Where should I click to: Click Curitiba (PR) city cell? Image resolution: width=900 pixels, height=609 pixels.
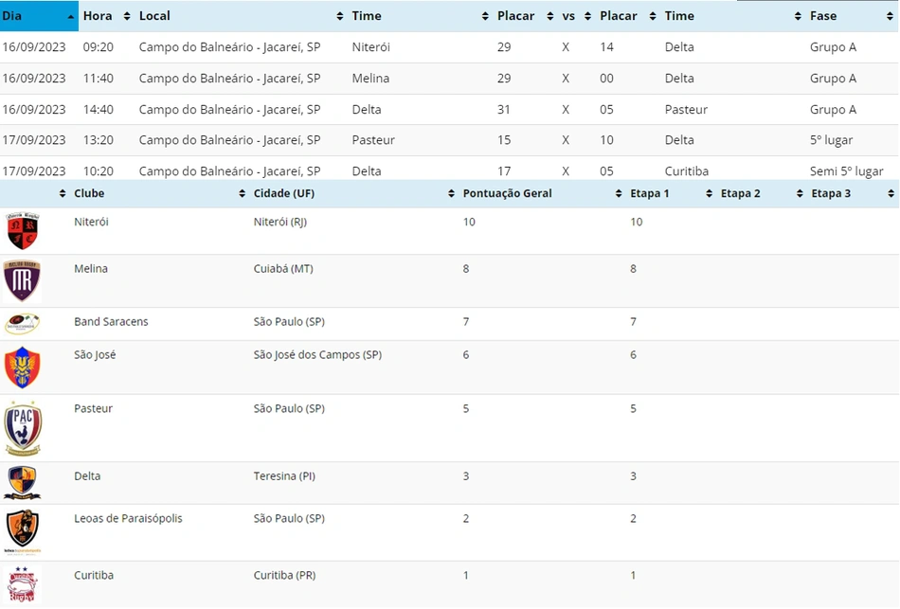coord(285,575)
